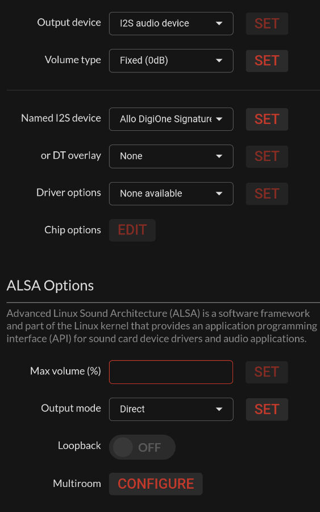Click SET next to DT overlay
This screenshot has height=512, width=320.
[267, 156]
